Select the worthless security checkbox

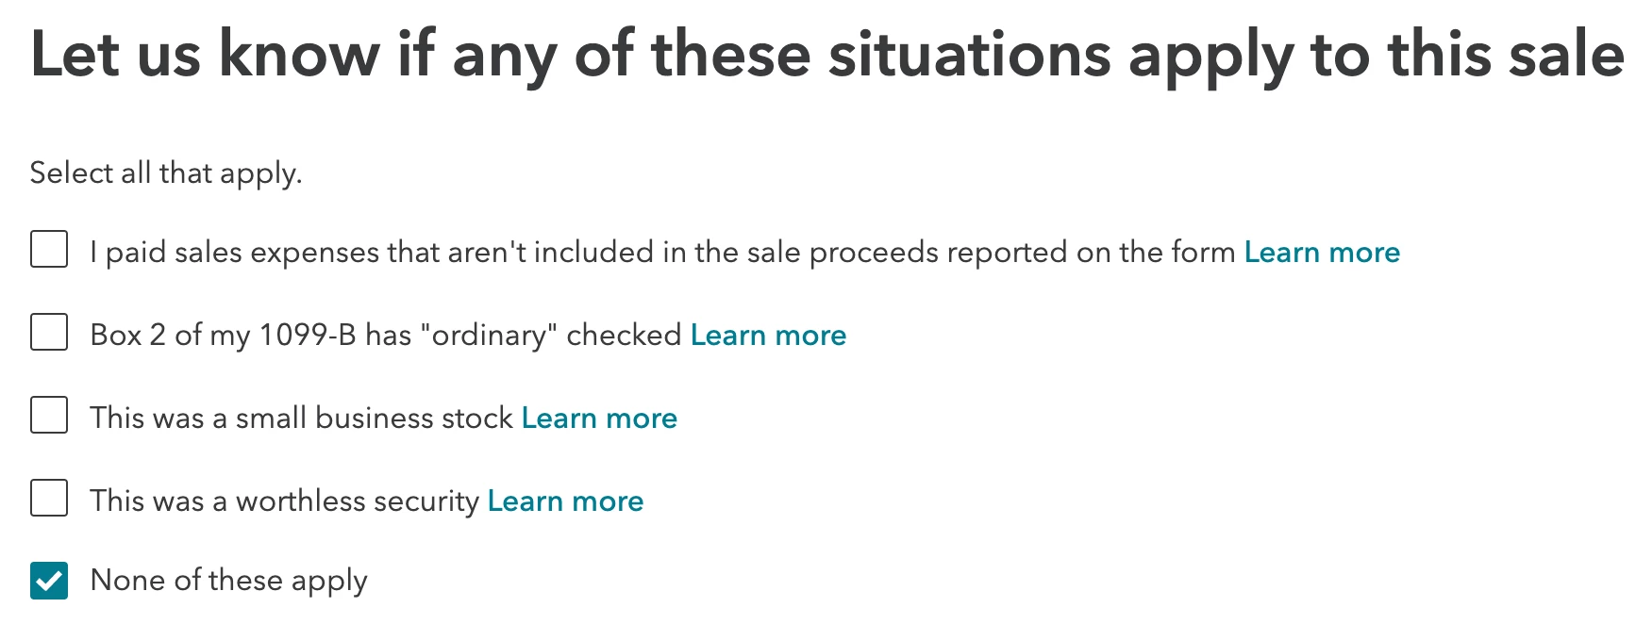pos(49,499)
